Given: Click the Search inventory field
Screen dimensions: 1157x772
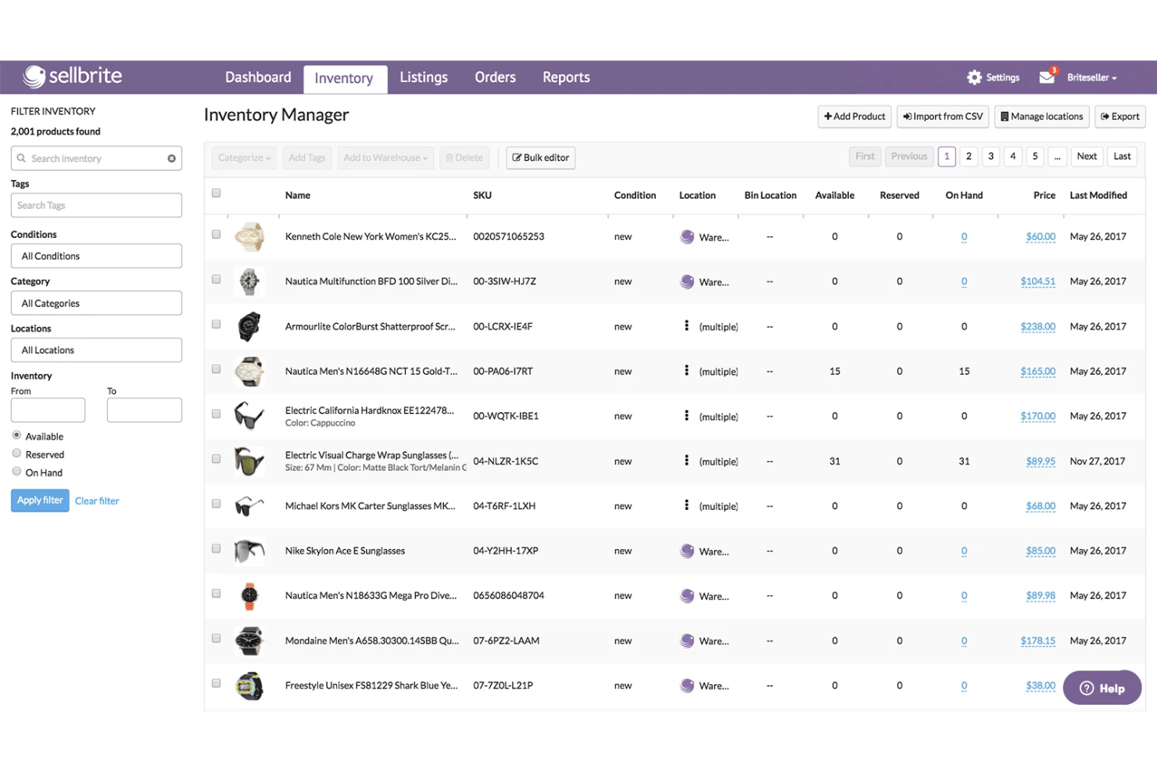Looking at the screenshot, I should click(x=96, y=158).
